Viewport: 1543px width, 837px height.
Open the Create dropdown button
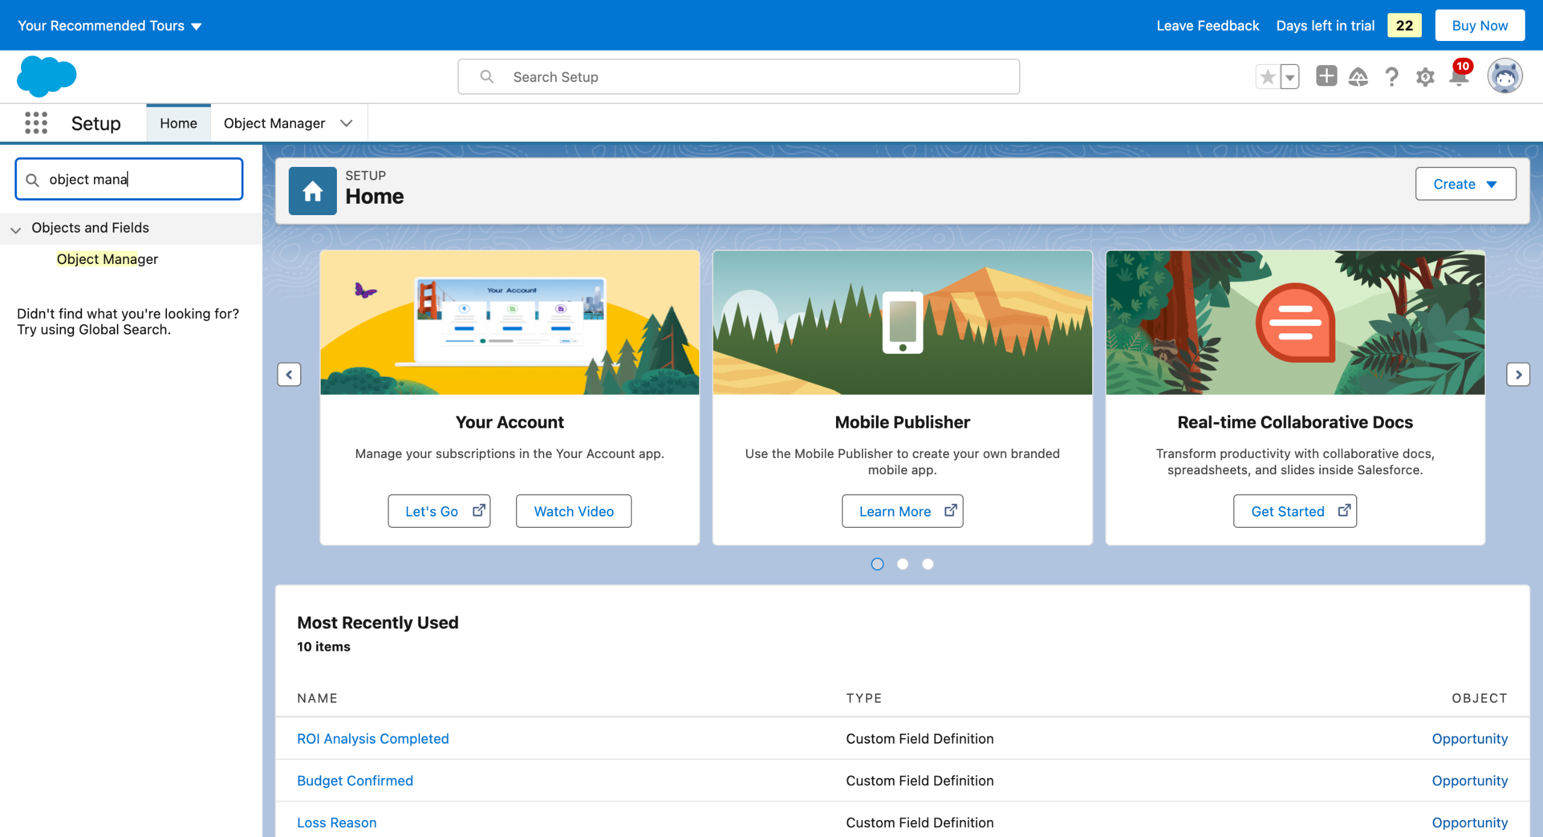pyautogui.click(x=1465, y=184)
